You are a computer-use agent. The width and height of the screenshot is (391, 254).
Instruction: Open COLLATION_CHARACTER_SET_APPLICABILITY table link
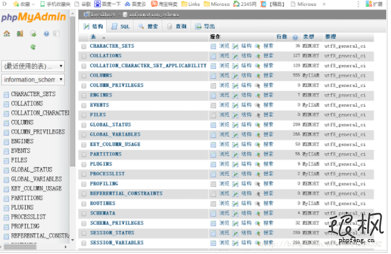coord(148,66)
